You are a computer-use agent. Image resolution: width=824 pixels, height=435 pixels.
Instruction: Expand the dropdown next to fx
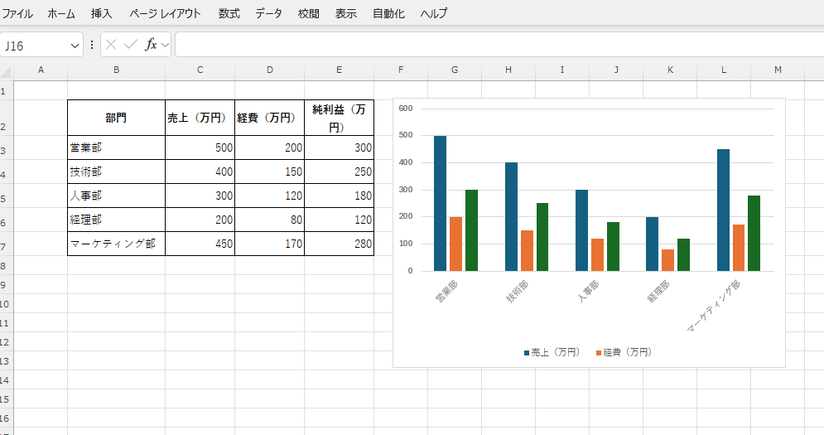coord(165,46)
